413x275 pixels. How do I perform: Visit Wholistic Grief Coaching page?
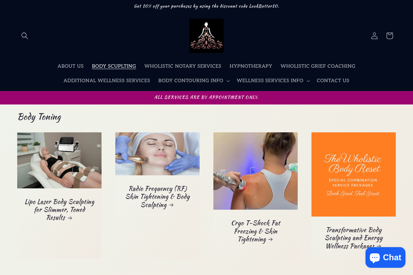tap(318, 66)
